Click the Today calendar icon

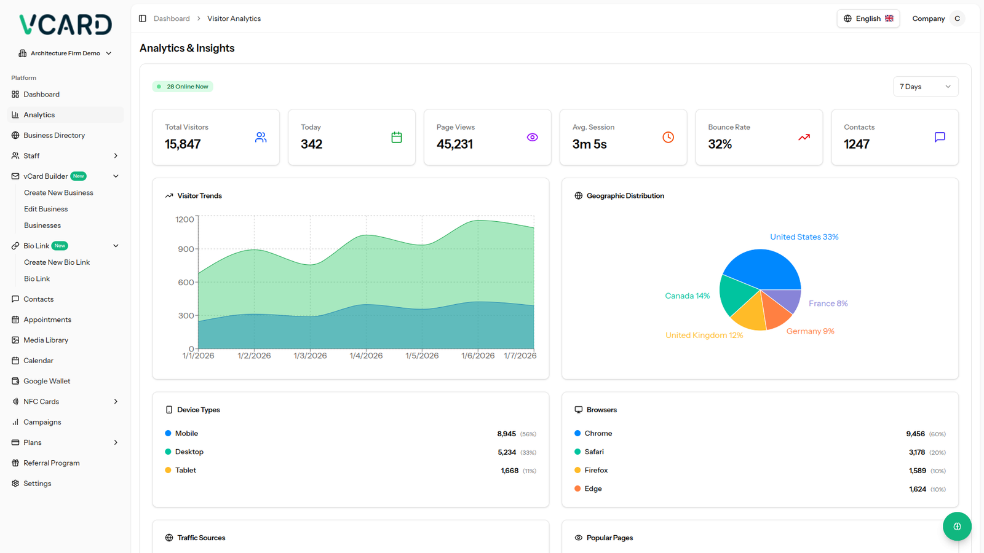click(397, 137)
